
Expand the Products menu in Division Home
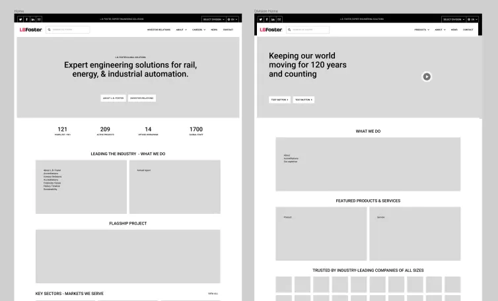[x=422, y=30]
